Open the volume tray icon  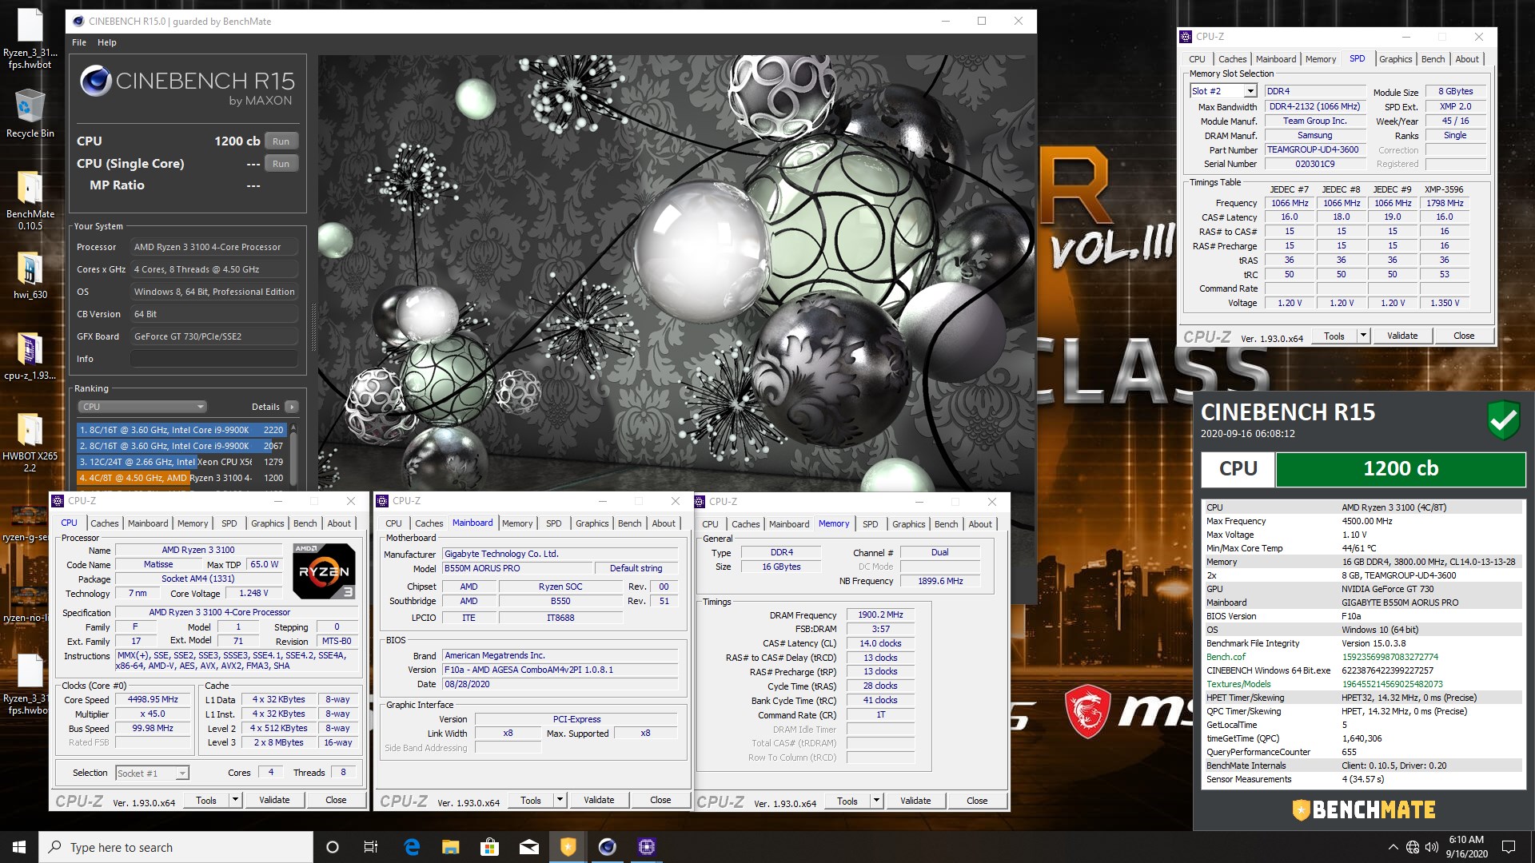click(1431, 847)
